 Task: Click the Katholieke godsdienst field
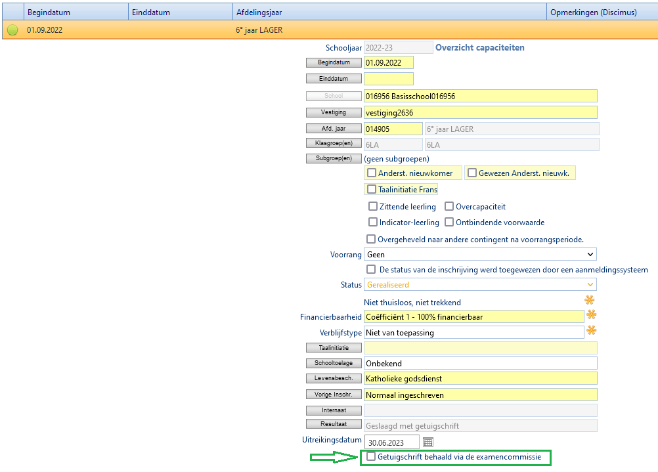click(x=481, y=378)
